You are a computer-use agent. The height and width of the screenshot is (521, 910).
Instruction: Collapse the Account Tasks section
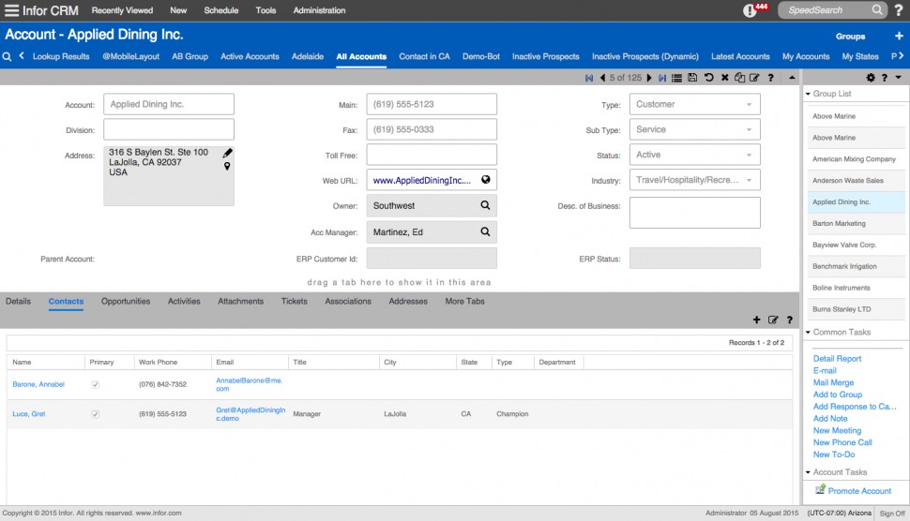pyautogui.click(x=808, y=472)
